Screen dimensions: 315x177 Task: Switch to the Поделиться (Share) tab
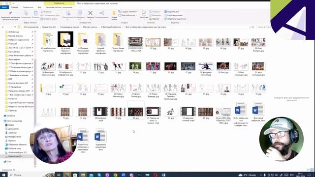[28, 7]
